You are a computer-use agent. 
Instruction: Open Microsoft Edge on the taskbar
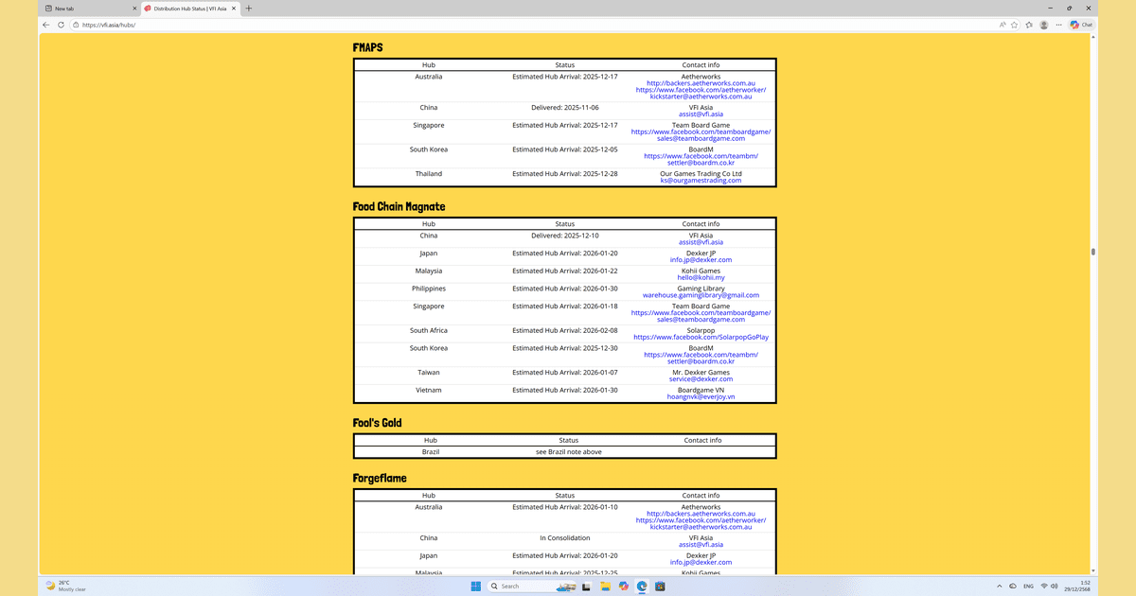point(642,587)
